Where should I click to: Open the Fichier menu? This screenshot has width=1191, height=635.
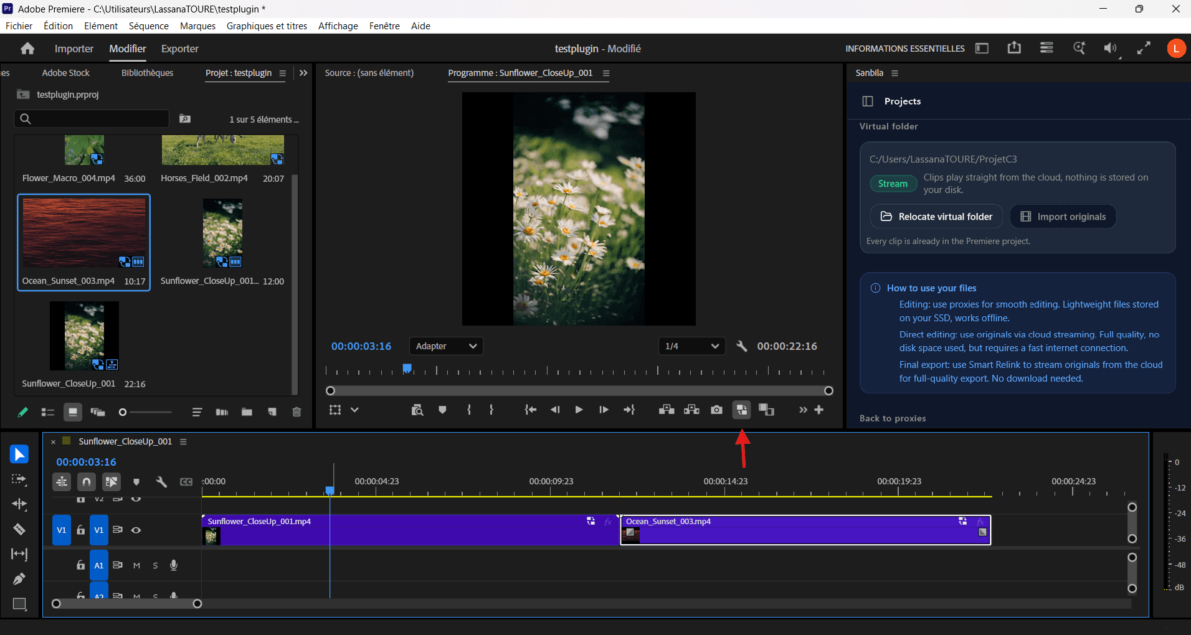point(19,26)
